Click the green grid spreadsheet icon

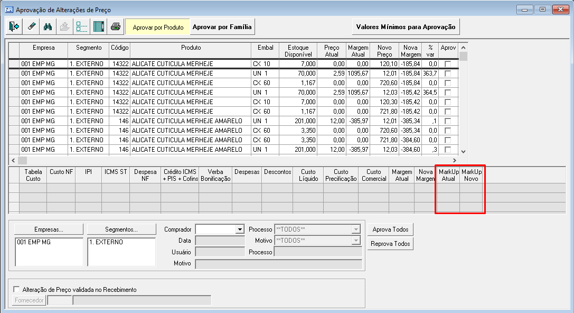click(98, 27)
